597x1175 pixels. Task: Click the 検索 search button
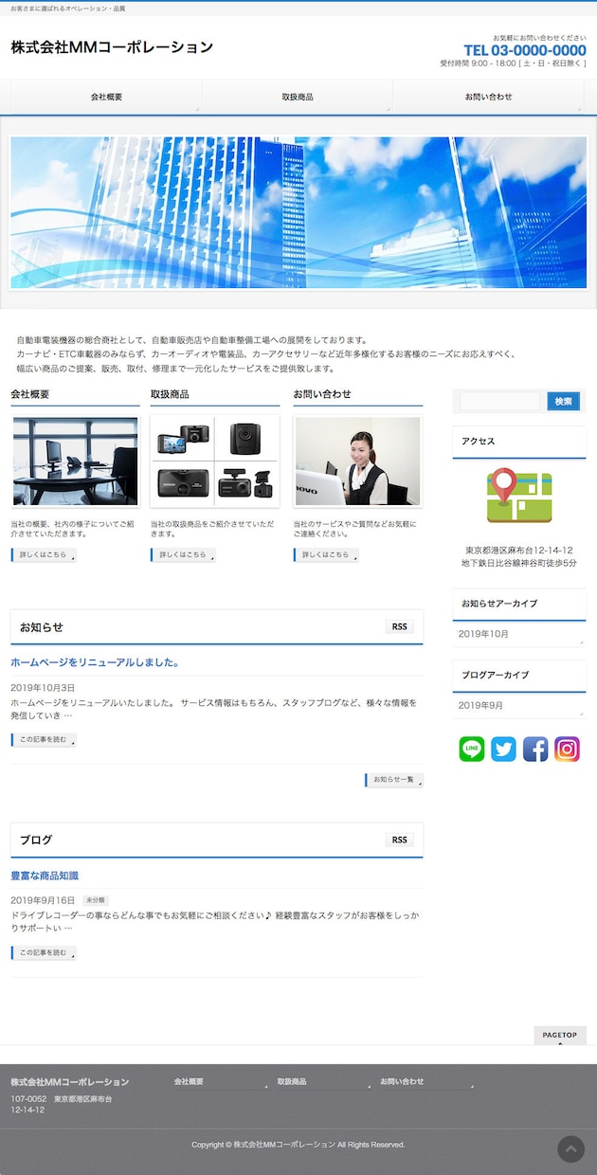click(564, 402)
